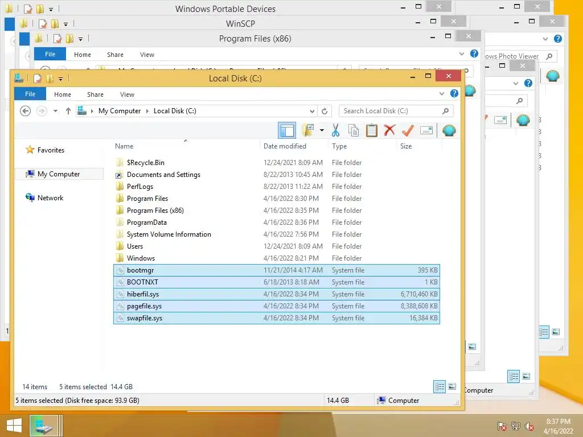
Task: Select the bootmgr system file
Action: click(x=277, y=270)
